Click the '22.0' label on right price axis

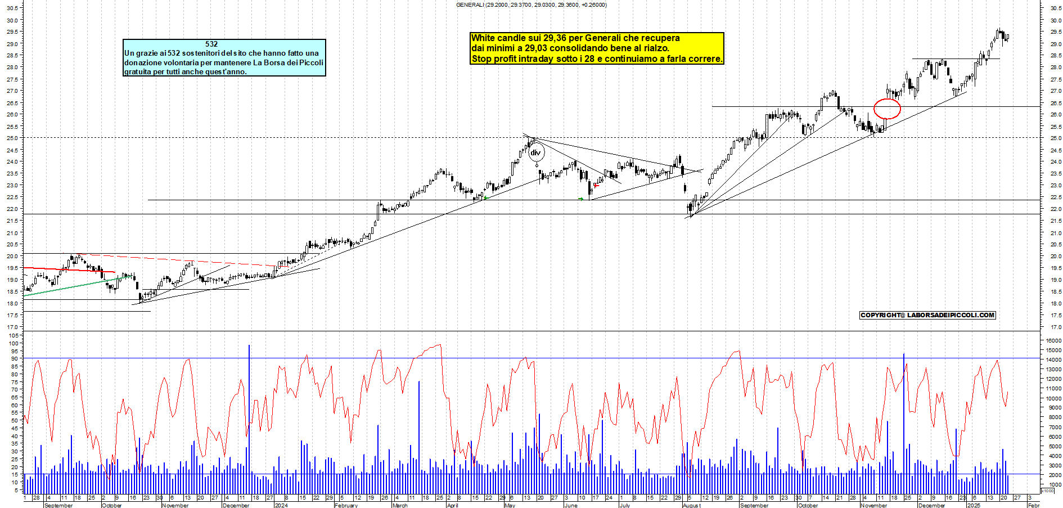coord(1055,209)
